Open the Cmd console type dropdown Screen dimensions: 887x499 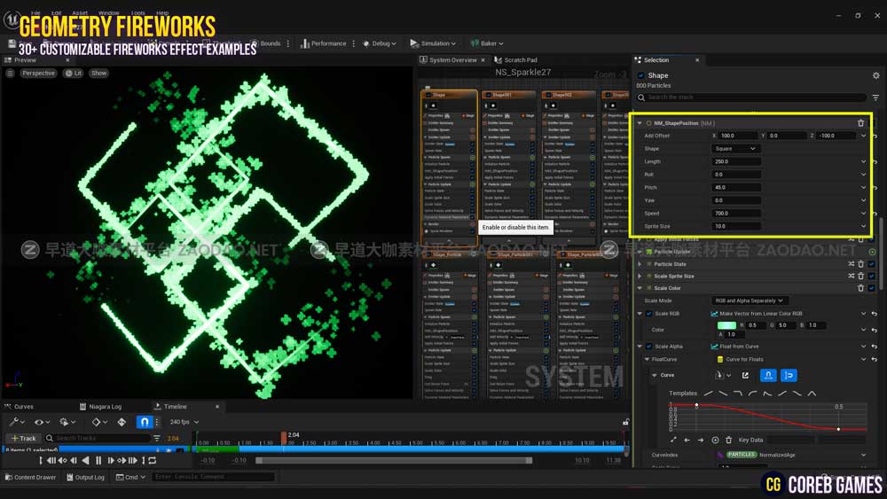[130, 478]
